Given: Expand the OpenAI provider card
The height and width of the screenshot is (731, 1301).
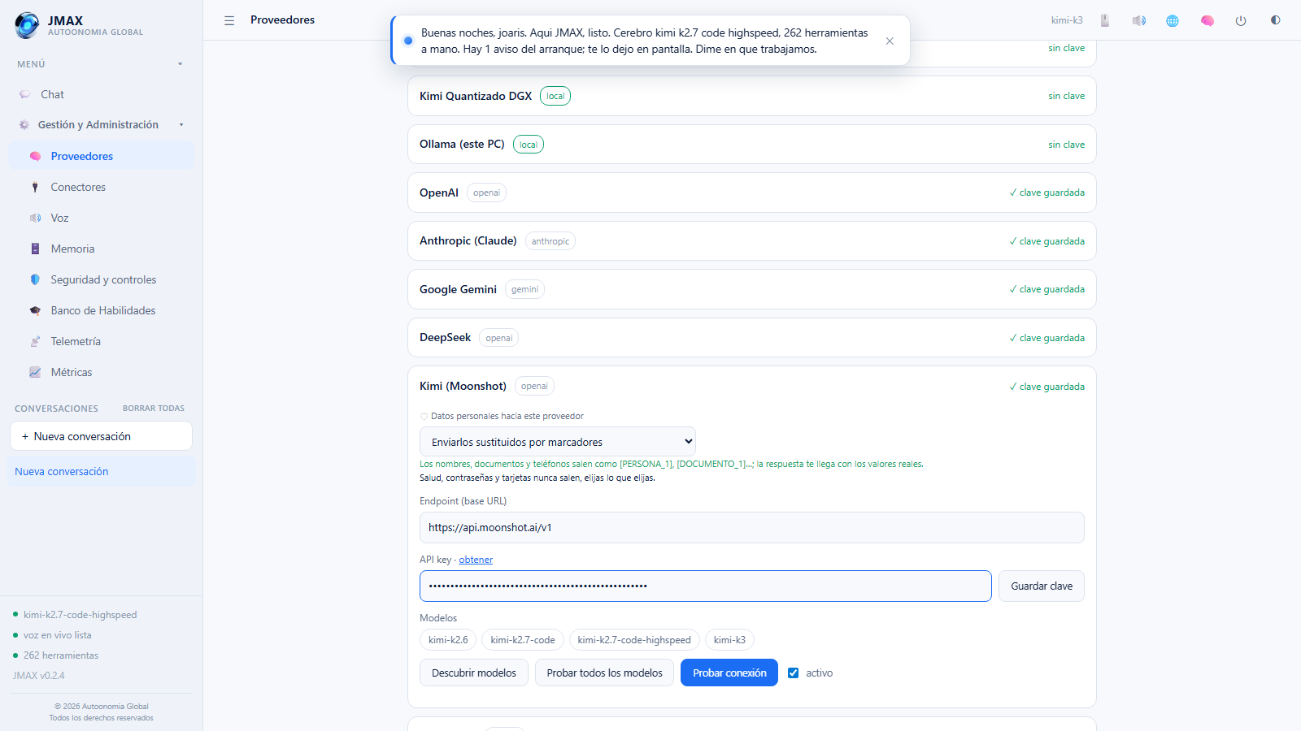Looking at the screenshot, I should (751, 192).
